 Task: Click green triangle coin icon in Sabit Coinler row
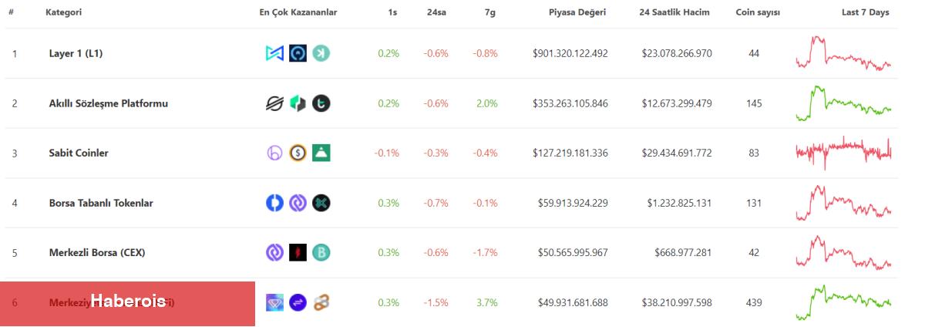[321, 153]
